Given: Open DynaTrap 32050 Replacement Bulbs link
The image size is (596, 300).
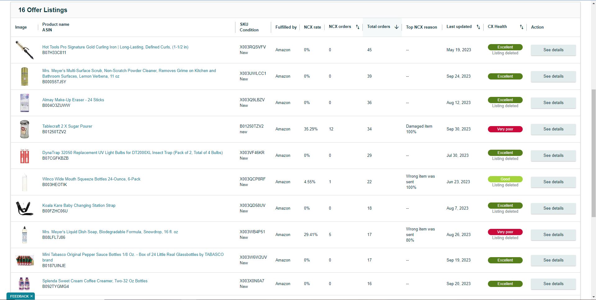Looking at the screenshot, I should pyautogui.click(x=132, y=153).
